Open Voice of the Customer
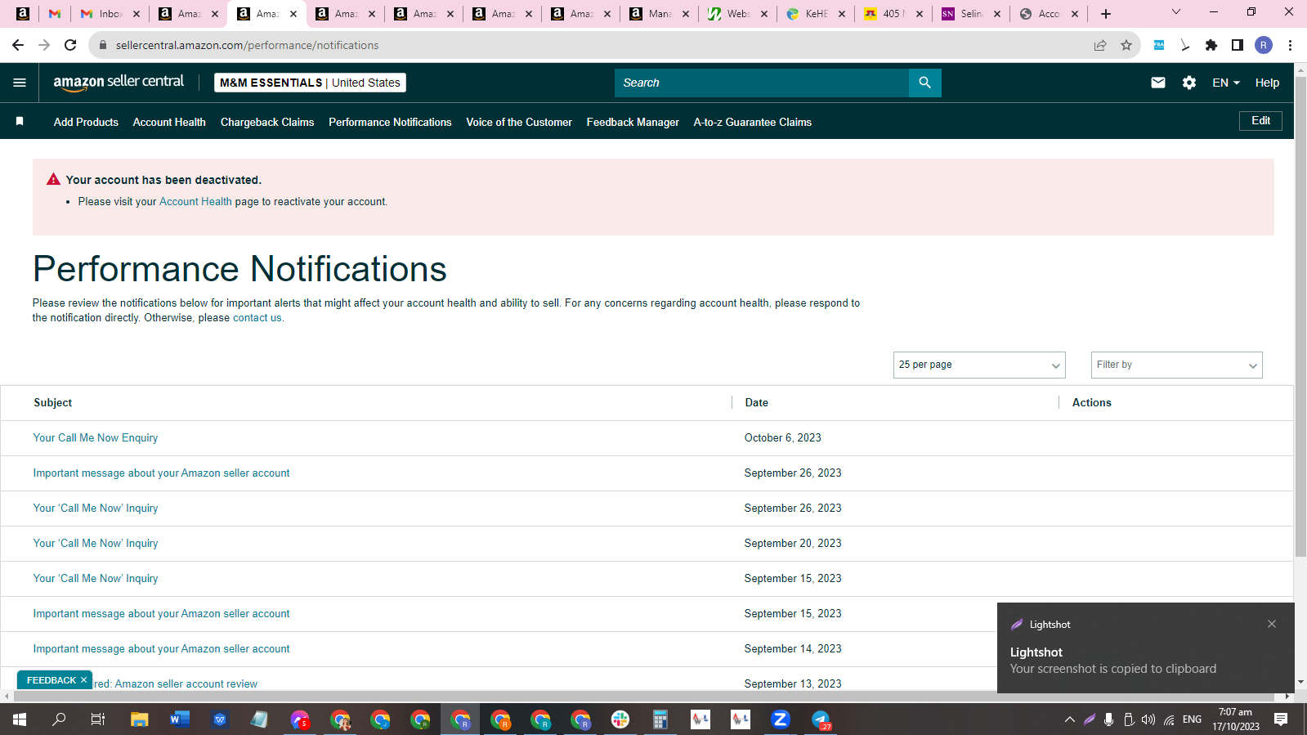 coord(519,122)
